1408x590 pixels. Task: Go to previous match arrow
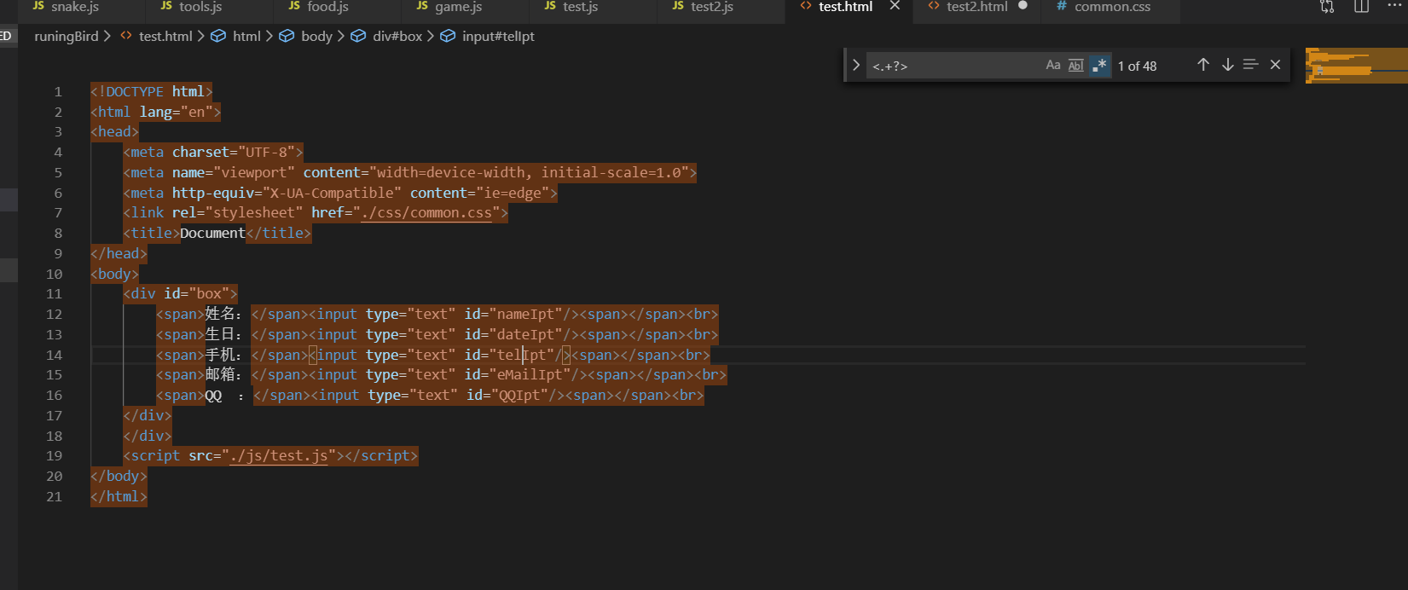[x=1203, y=65]
